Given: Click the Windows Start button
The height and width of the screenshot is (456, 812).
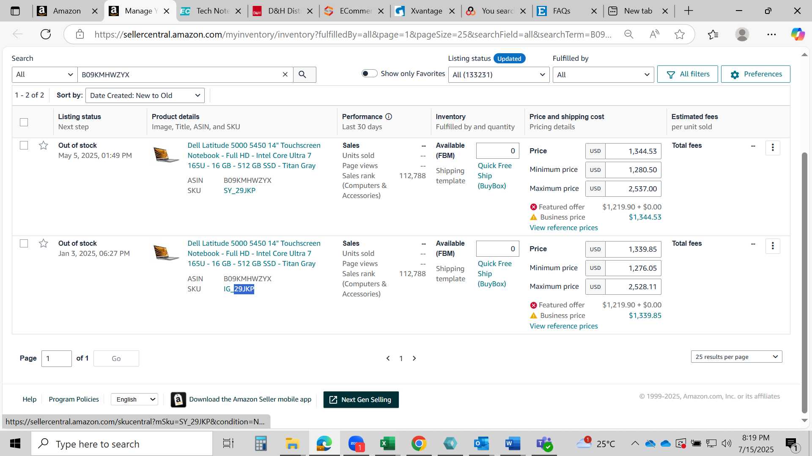Looking at the screenshot, I should click(15, 444).
